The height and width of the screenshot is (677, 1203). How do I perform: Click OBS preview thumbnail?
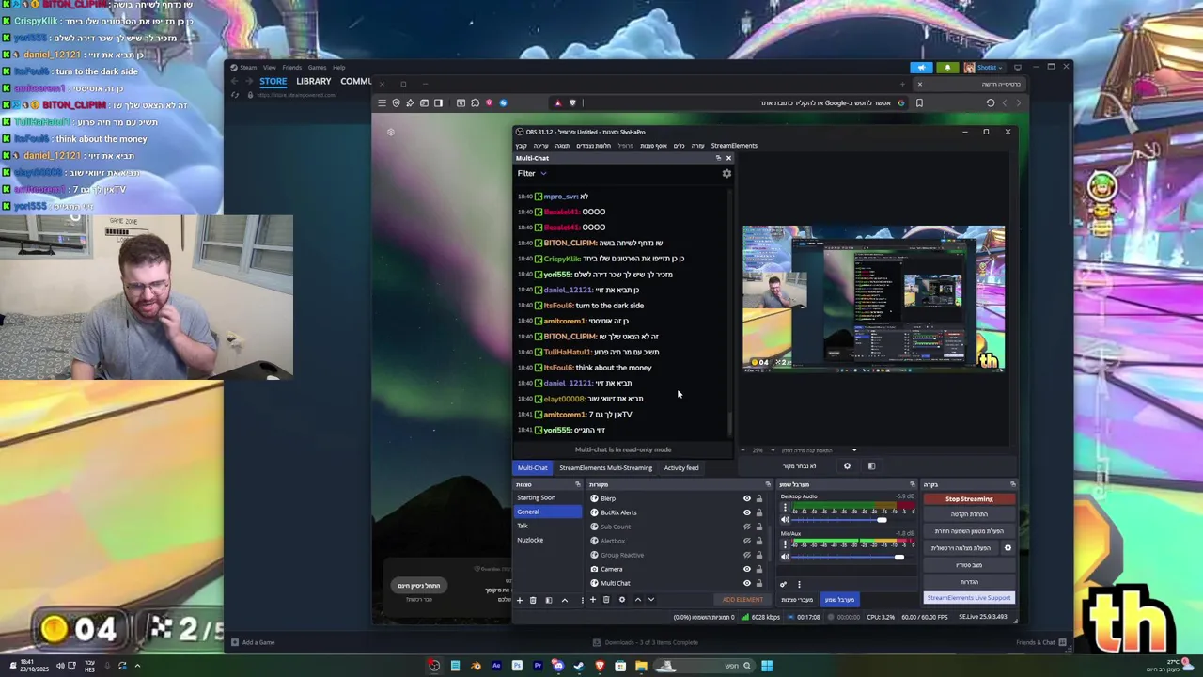[x=873, y=298]
